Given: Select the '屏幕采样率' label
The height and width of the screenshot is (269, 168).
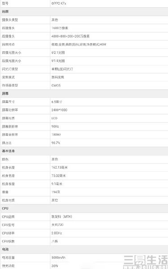Looking at the screenshot, I should tap(10, 134).
